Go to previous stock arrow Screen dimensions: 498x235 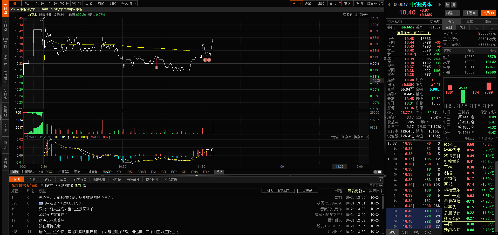(x=389, y=4)
